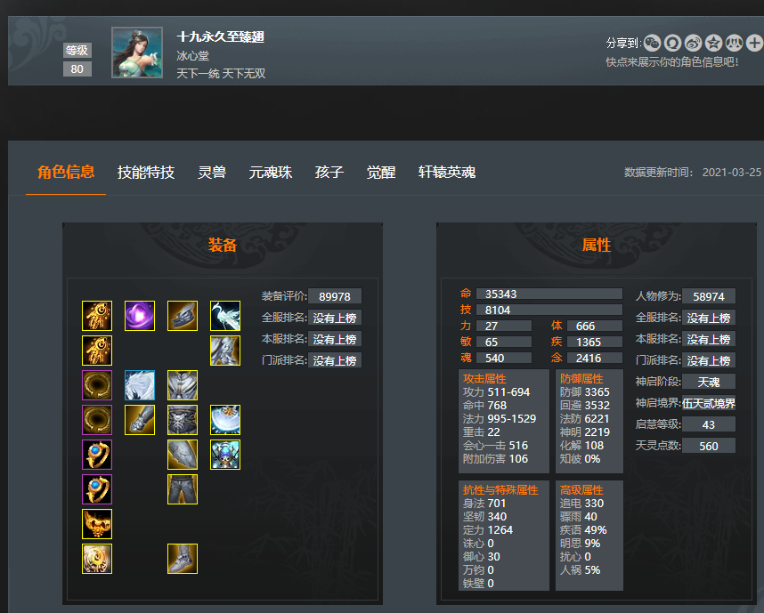Click the Renren share icon
The image size is (764, 613).
[x=734, y=44]
